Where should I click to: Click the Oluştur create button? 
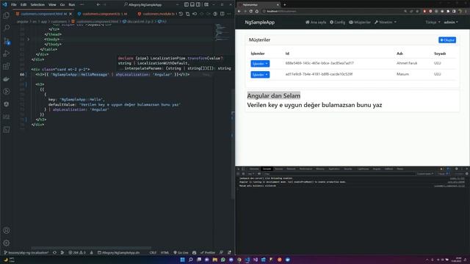pos(447,40)
